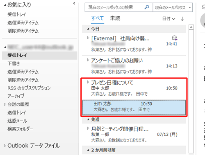Open account's 送信済みアイテム folder below 下書き
The image size is (205, 155).
click(x=23, y=72)
